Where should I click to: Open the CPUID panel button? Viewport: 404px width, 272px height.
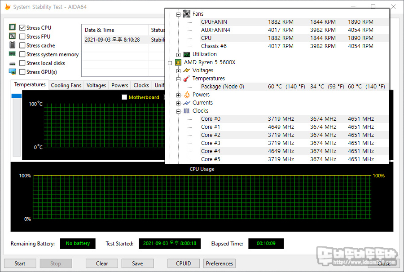pos(184,263)
